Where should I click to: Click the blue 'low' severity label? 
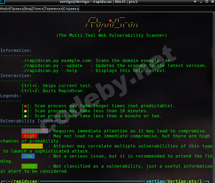click(x=28, y=156)
